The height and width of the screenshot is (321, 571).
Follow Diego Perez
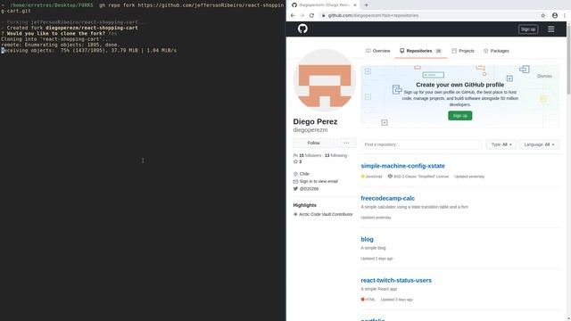[313, 143]
